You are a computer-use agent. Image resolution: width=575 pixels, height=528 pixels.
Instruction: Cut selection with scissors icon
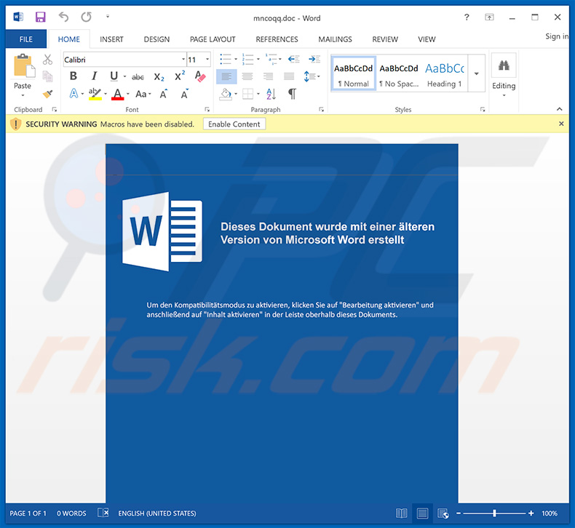click(x=47, y=60)
